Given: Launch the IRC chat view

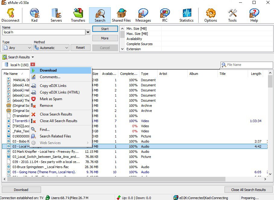Looking at the screenshot, I should [x=165, y=15].
